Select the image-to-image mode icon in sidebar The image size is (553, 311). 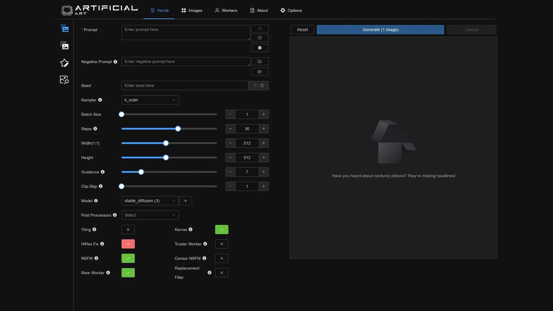(65, 45)
